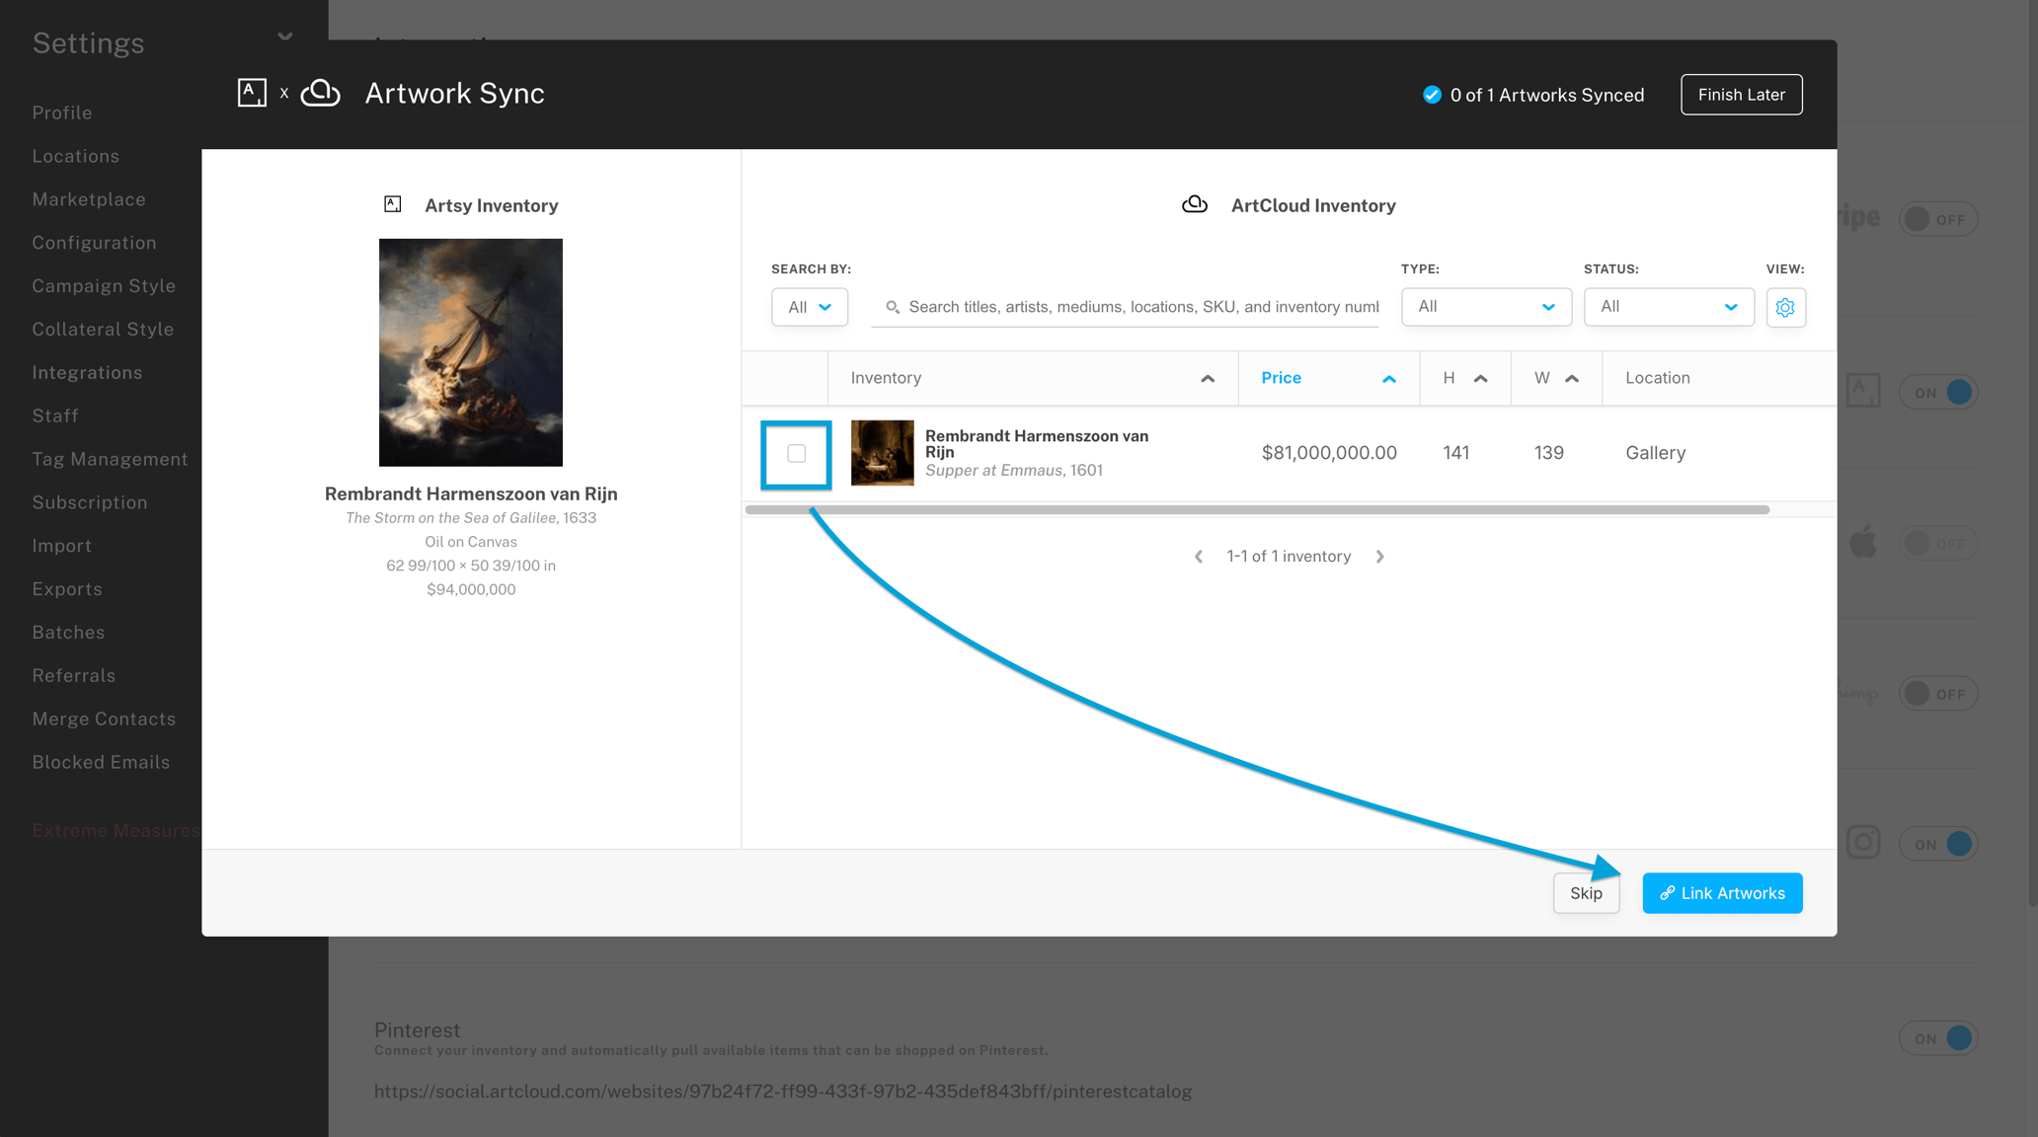
Task: Check the checkbox on the Rembrandt inventory row
Action: tap(796, 454)
